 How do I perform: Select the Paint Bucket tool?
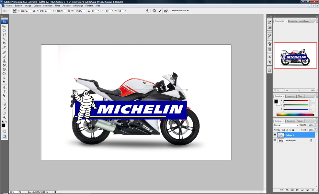(x=4, y=73)
